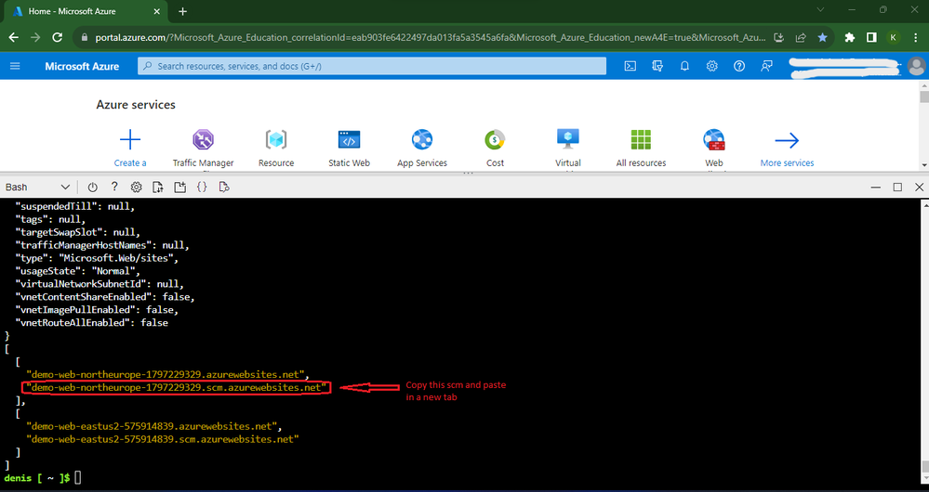
Task: Open browser extensions puzzle icon
Action: pos(850,37)
